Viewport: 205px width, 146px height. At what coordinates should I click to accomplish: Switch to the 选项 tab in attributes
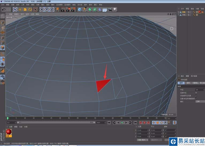coord(181,83)
